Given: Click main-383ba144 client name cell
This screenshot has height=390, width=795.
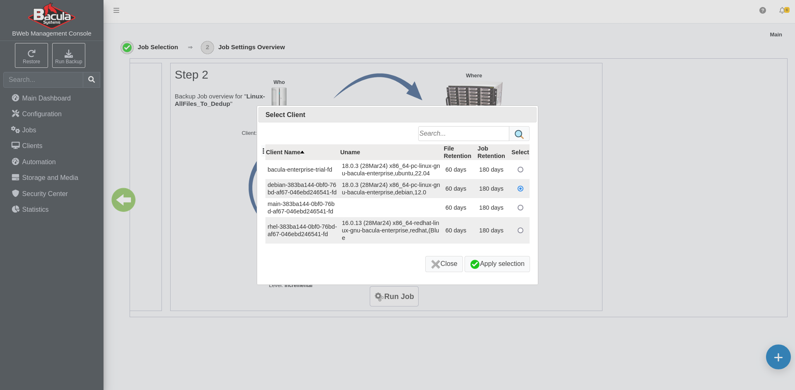Looking at the screenshot, I should click(x=301, y=208).
